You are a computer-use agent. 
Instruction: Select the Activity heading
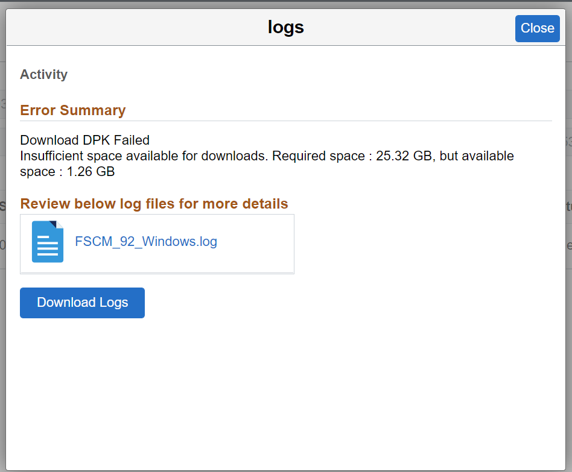pyautogui.click(x=43, y=75)
